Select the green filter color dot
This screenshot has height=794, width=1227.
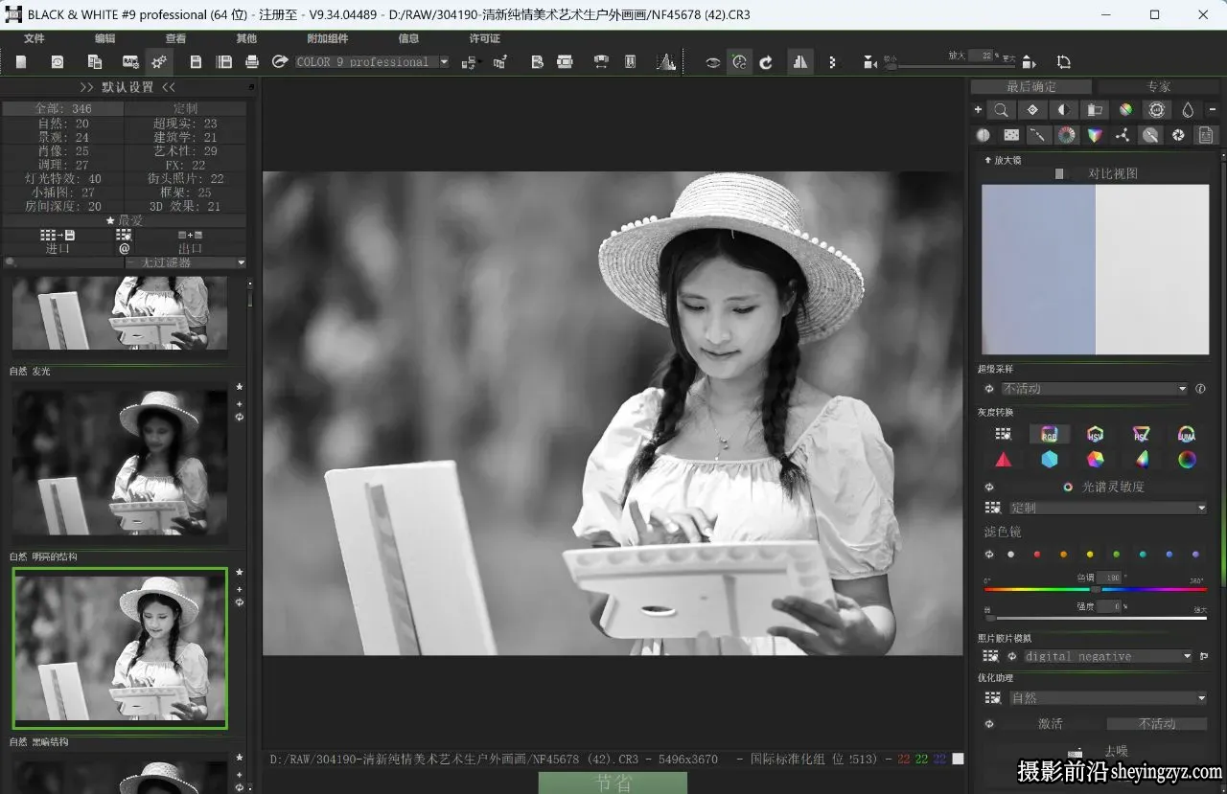pos(1117,555)
